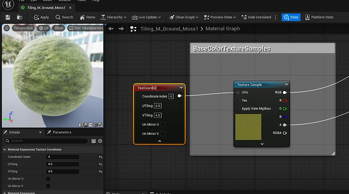Screen dimensions: 349x194
Task: Open the property matrix grid icon
Action: click(94, 141)
